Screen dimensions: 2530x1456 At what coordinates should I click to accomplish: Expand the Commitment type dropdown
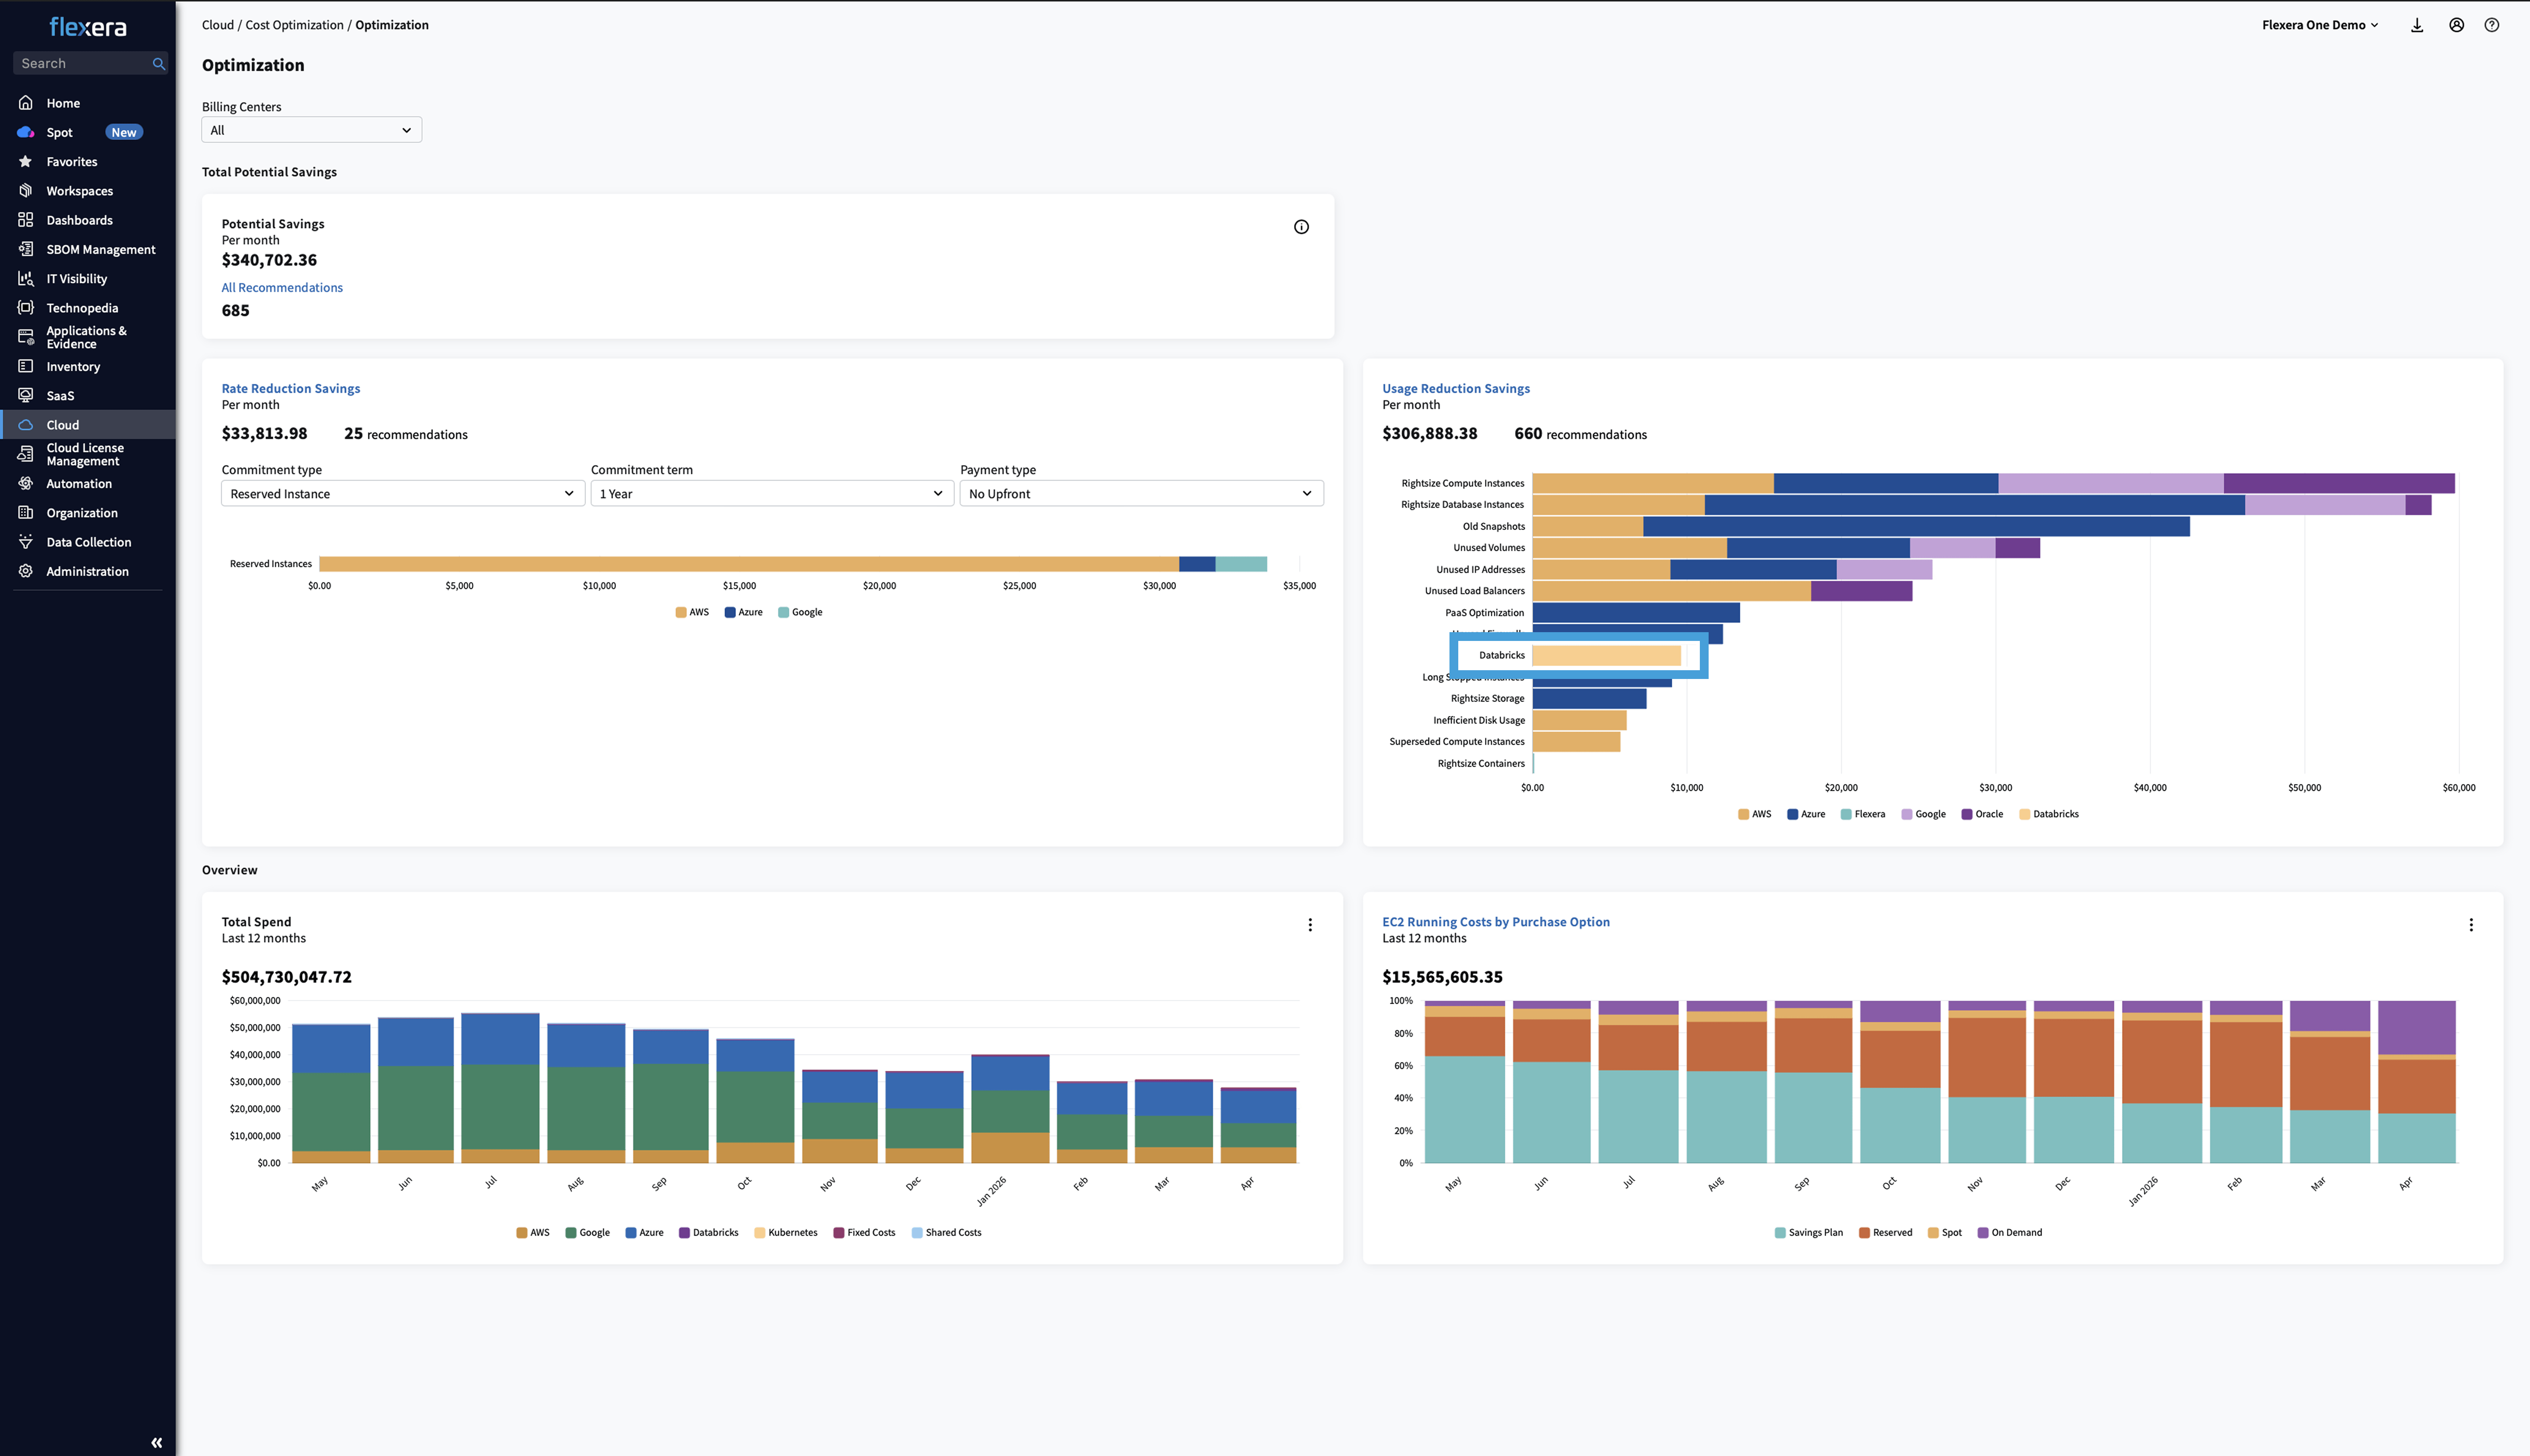coord(402,494)
